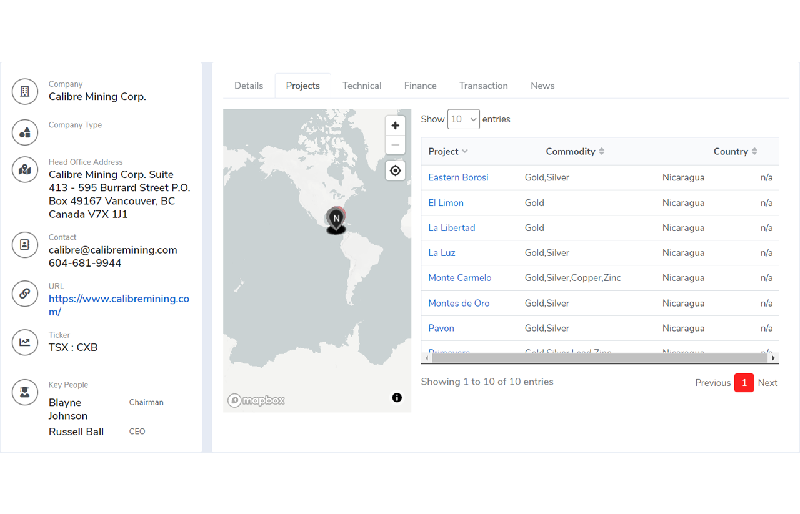Open the map info attribution icon
Screen dimensions: 800x514
397,398
